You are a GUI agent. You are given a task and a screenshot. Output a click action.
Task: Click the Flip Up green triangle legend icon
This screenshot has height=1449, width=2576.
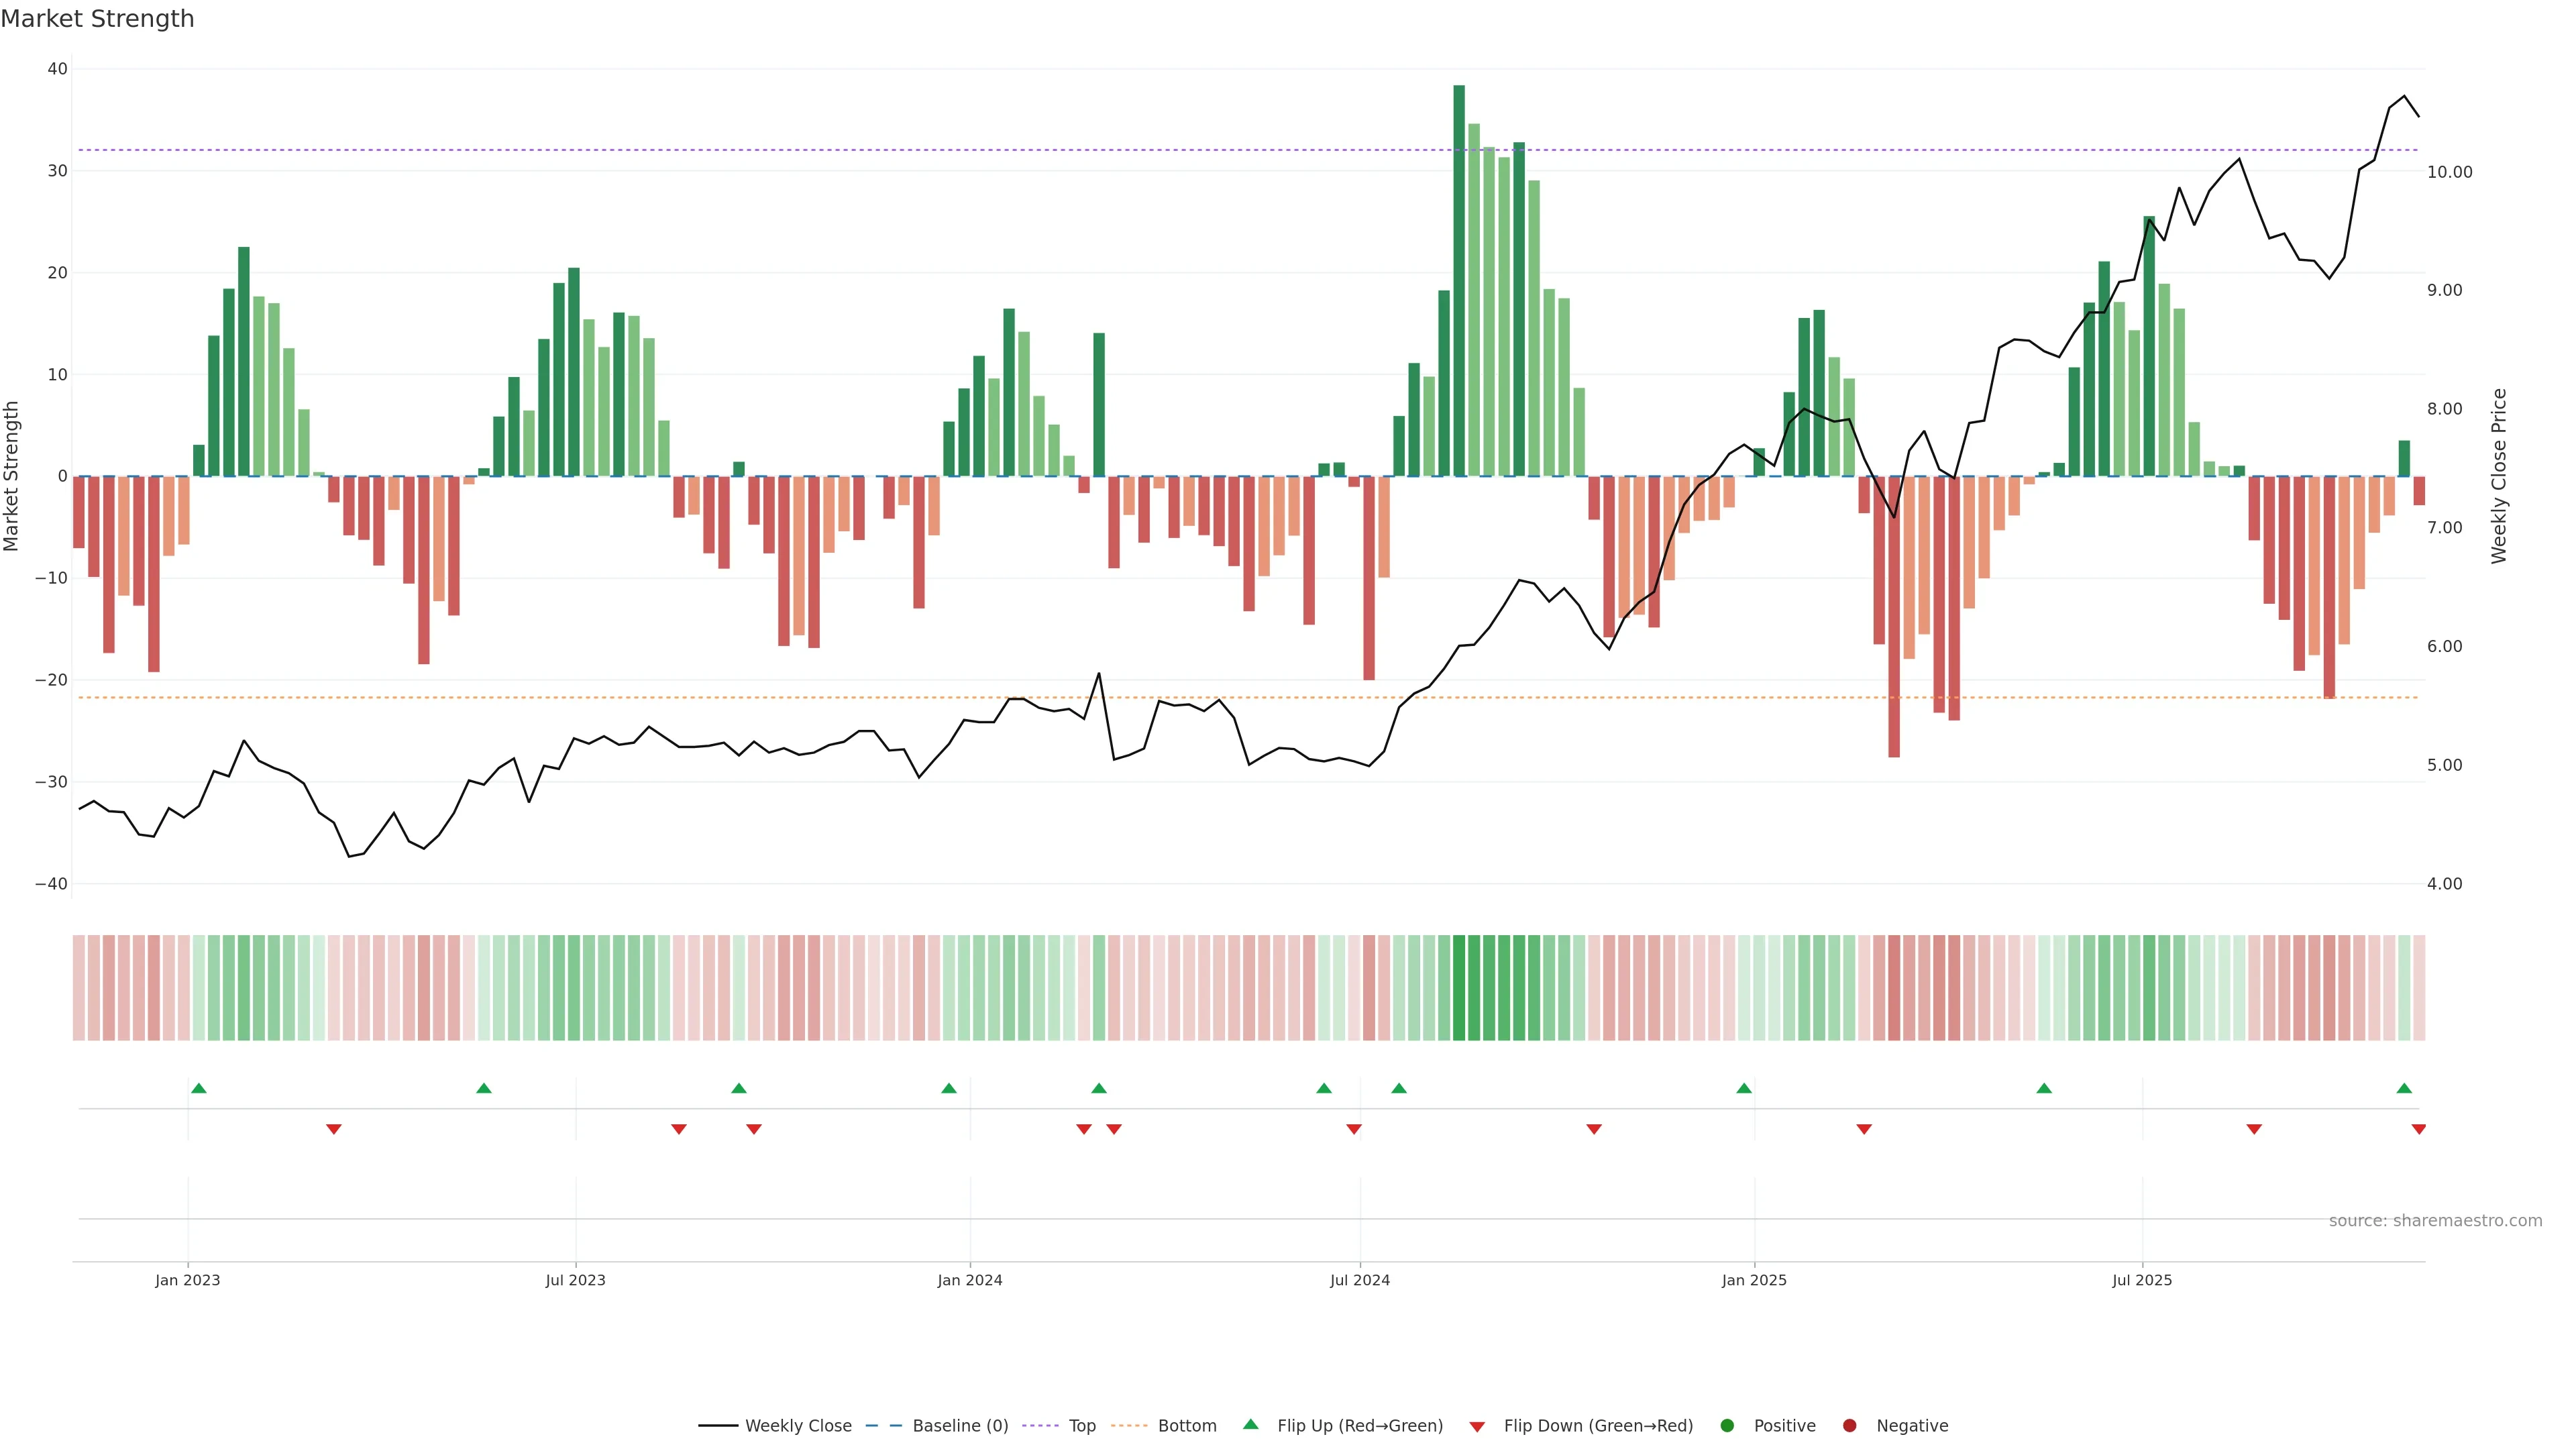click(1250, 1424)
